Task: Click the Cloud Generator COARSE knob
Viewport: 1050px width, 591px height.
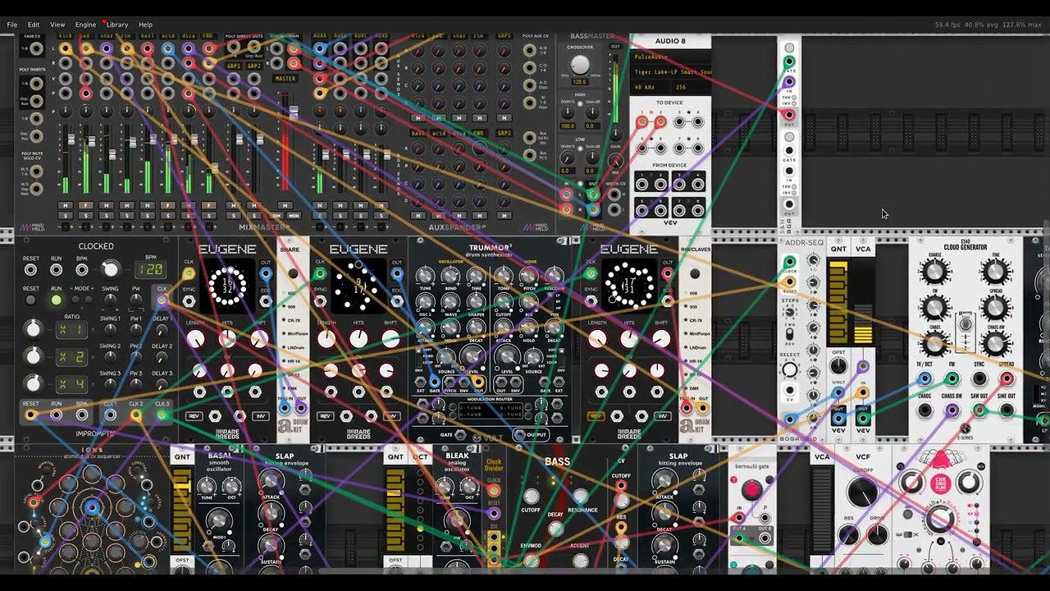Action: (934, 271)
